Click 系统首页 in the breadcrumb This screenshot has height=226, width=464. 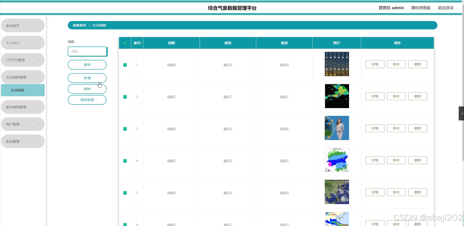click(79, 25)
